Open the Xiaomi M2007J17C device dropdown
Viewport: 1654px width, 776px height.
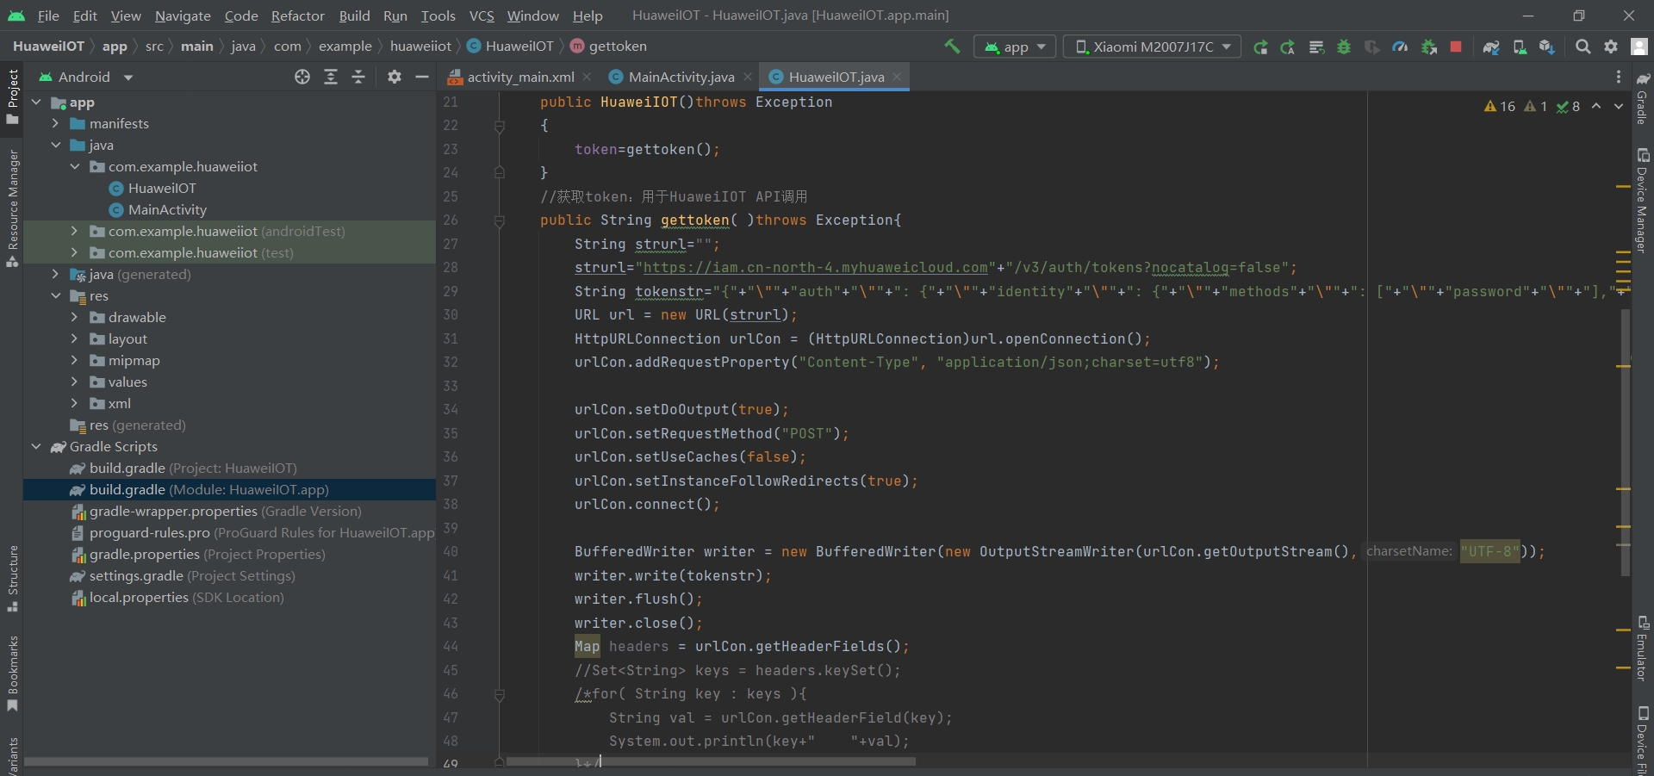click(x=1153, y=47)
